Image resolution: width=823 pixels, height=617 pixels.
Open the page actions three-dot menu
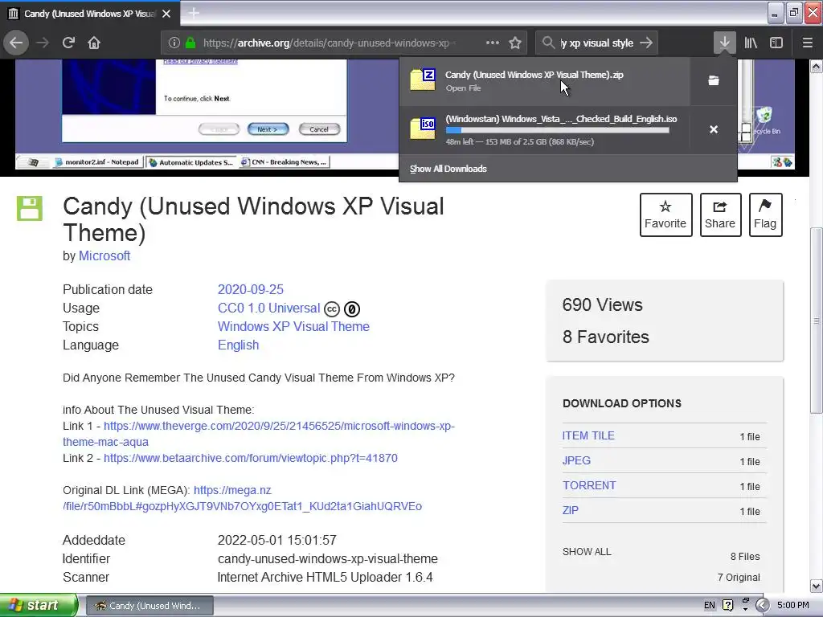[x=493, y=43]
